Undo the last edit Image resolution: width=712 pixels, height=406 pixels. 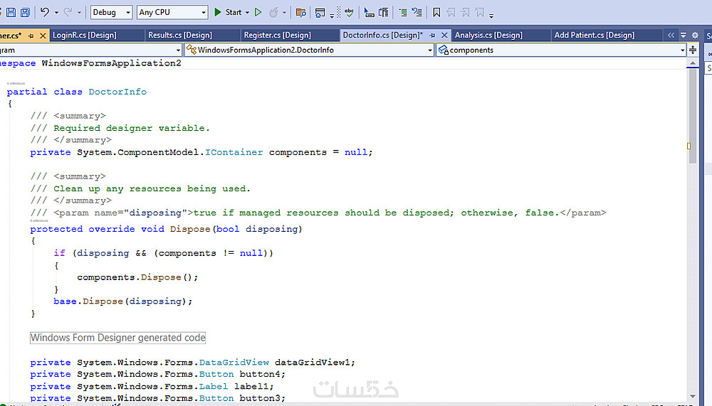(x=44, y=12)
